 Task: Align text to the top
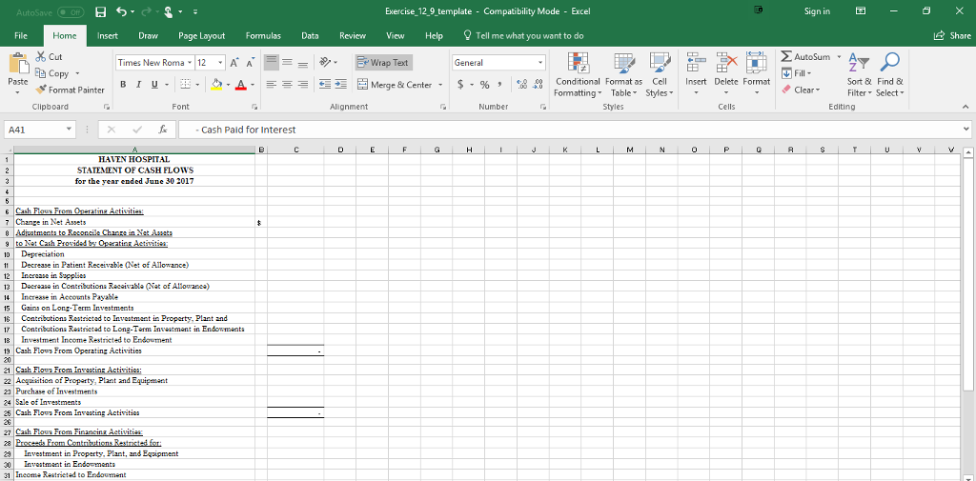point(271,62)
